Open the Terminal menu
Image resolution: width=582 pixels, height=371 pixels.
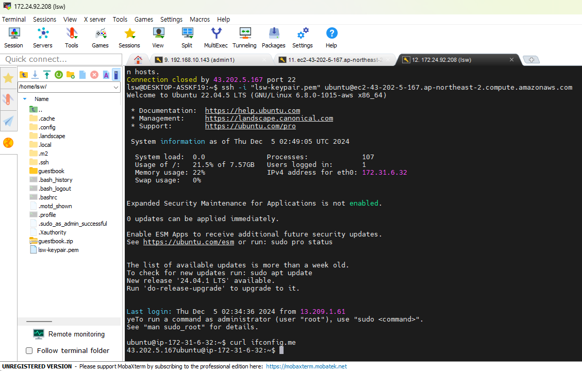[14, 19]
